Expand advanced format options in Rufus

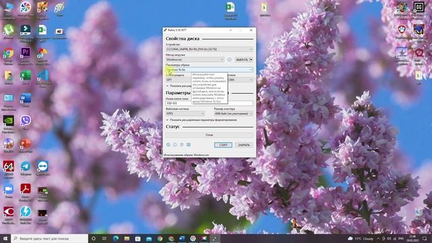click(x=201, y=120)
